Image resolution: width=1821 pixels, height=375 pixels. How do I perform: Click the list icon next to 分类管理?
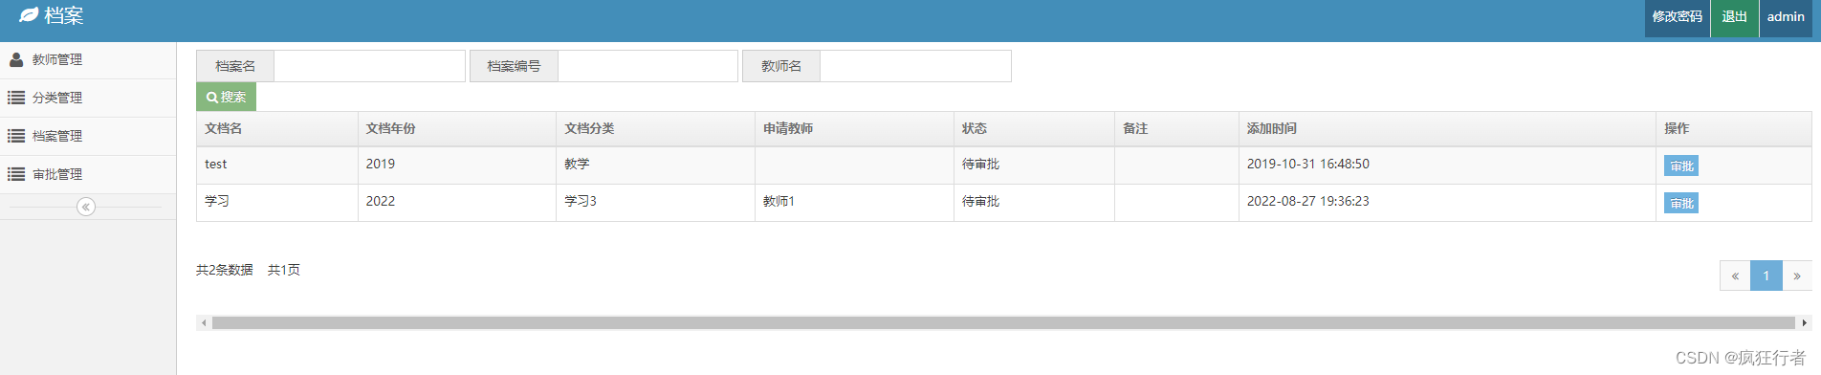(x=16, y=98)
